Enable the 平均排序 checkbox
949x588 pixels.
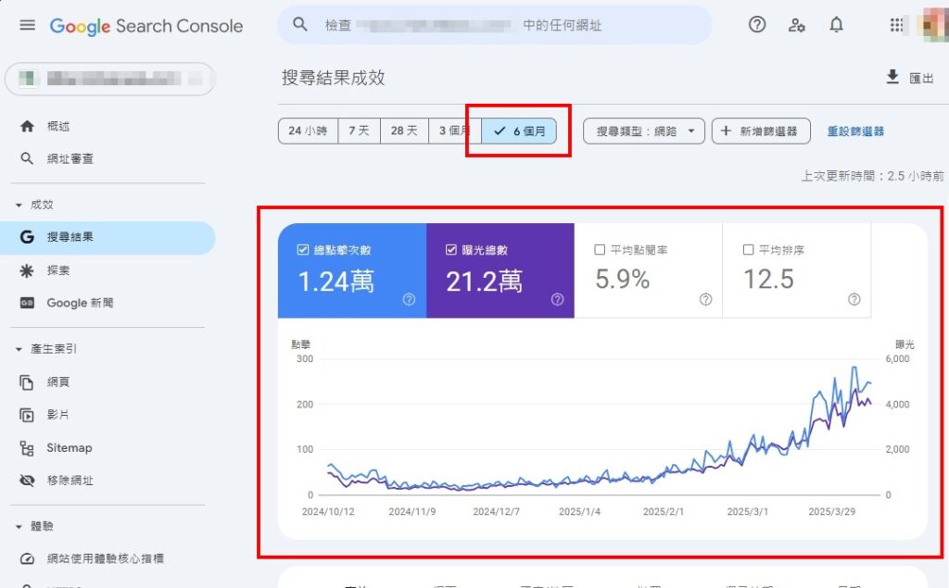[x=748, y=250]
